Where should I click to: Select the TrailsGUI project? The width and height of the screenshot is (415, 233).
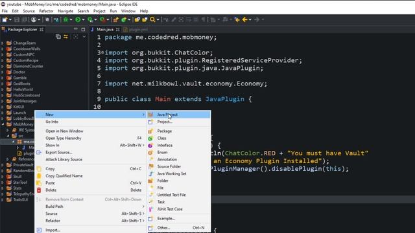coord(21,200)
